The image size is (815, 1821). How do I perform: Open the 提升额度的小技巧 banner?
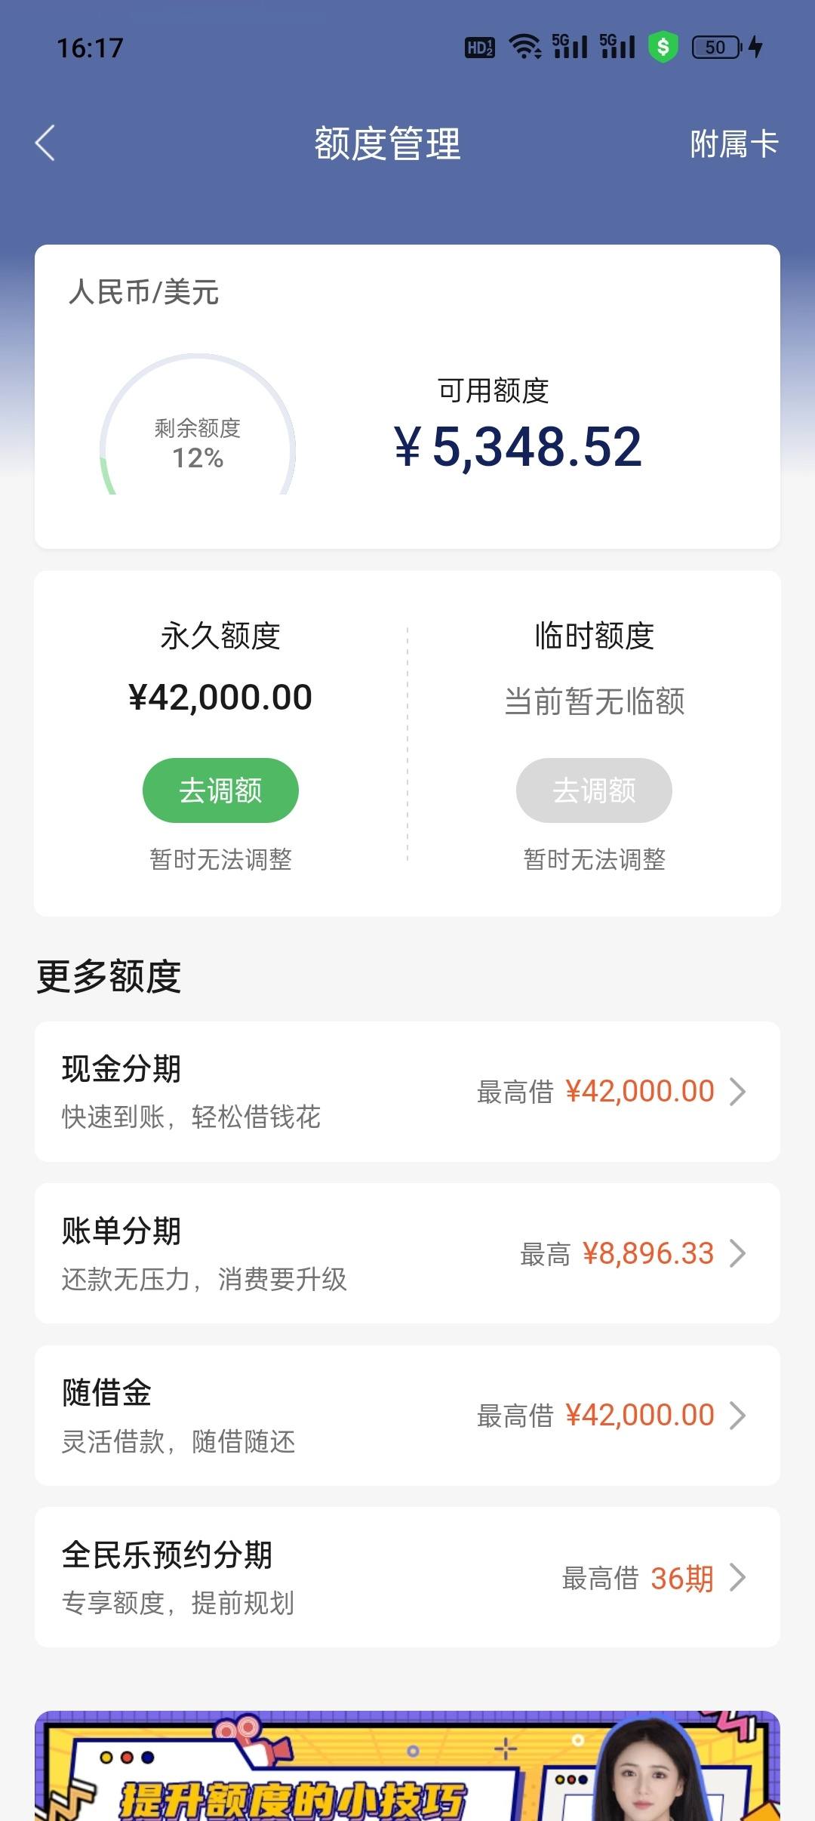pos(407,1766)
